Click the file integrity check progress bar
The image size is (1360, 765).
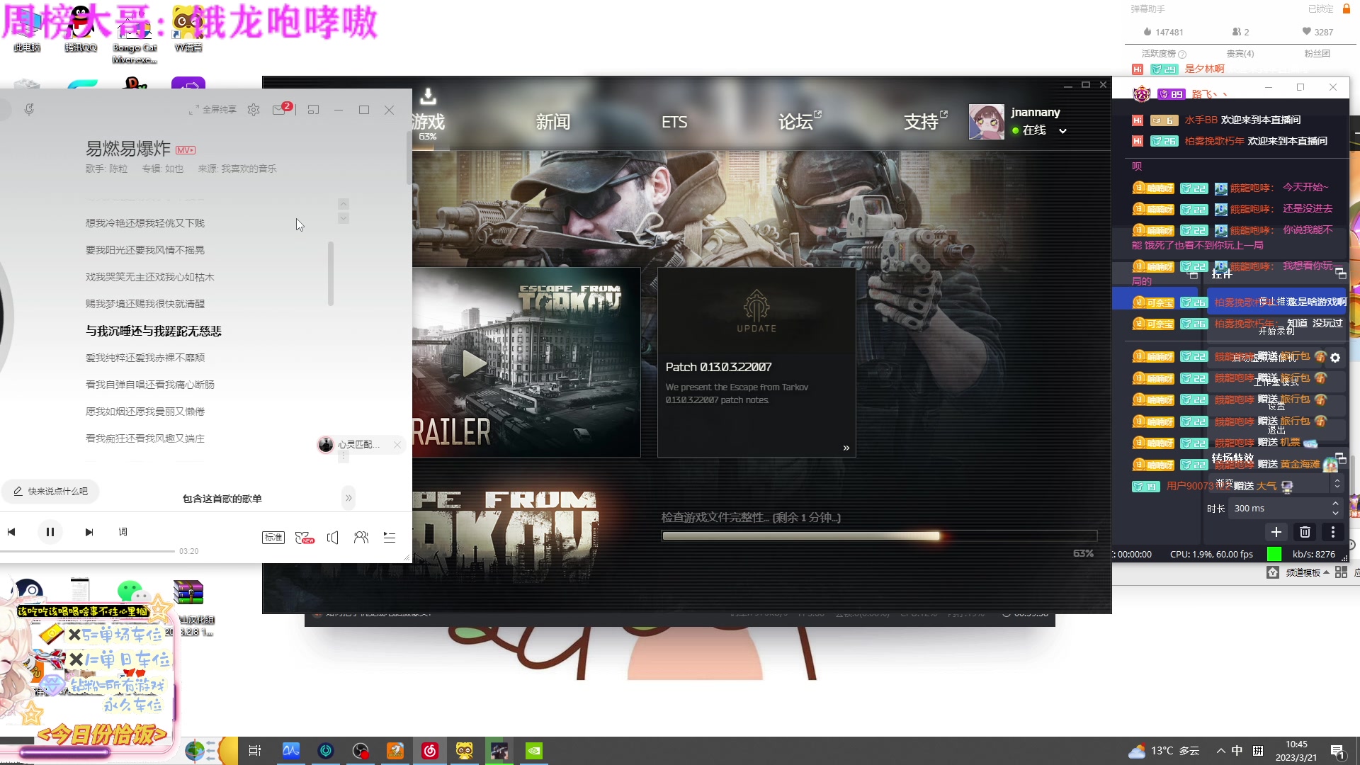879,536
